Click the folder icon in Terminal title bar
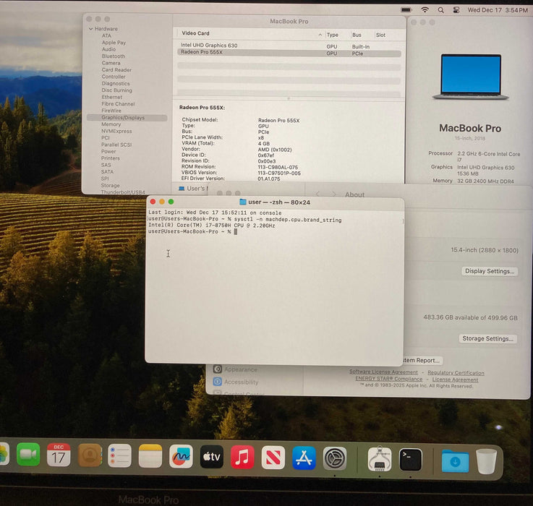 click(x=243, y=202)
